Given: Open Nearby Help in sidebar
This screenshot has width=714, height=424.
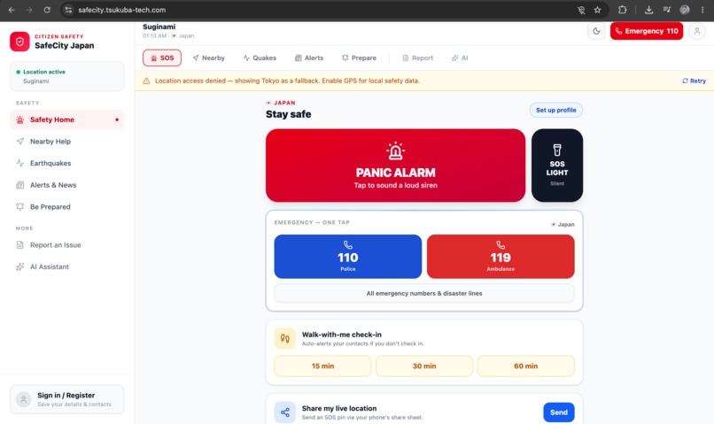Looking at the screenshot, I should 67,142.
